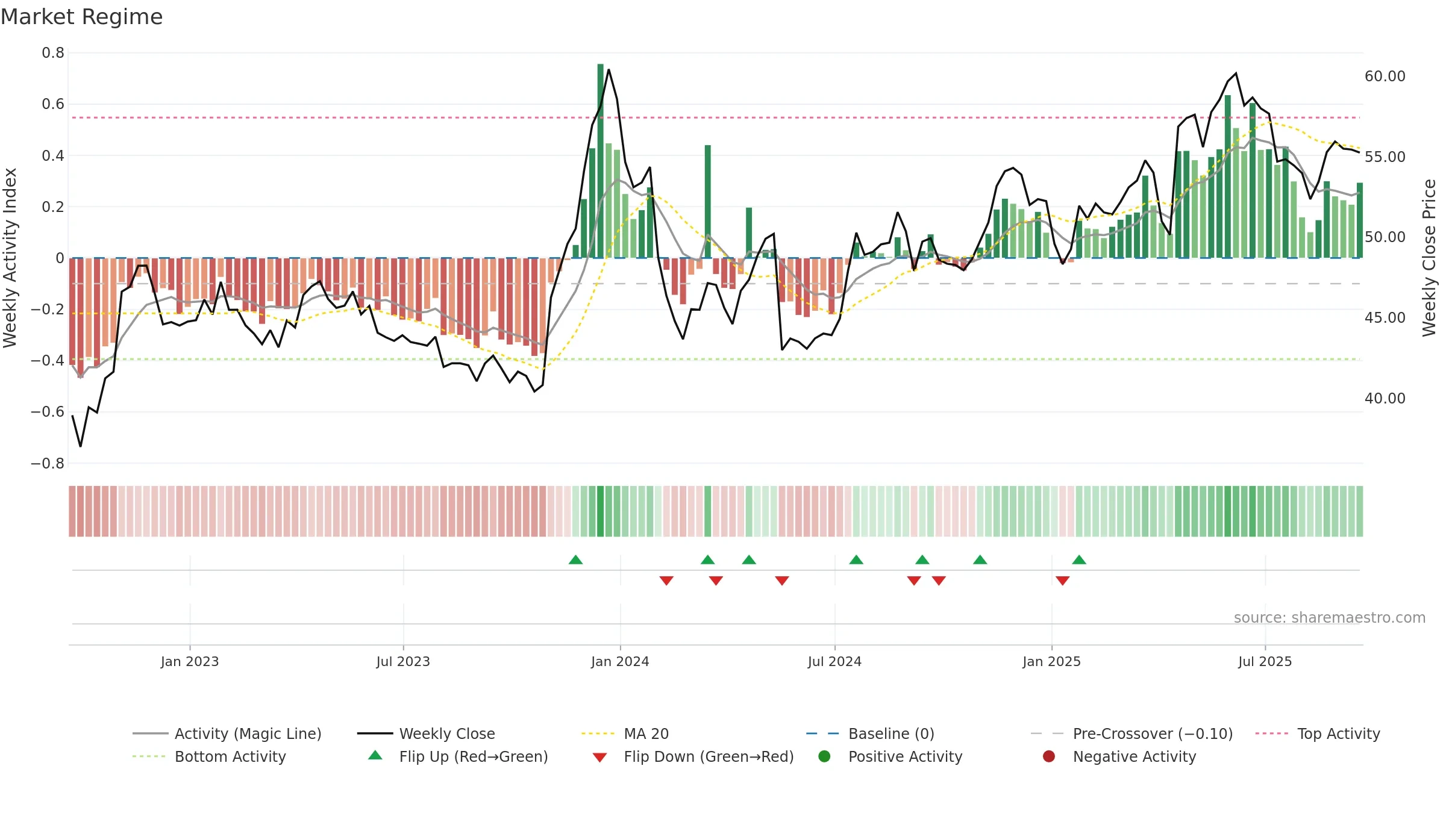Toggle the Flip Up (Red→Green) legend entry
Viewport: 1446px width, 813px height.
[x=458, y=756]
